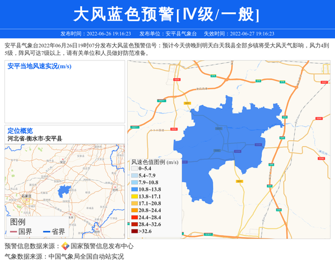335x263 pixels.
Task: Click the 国家预警信息发布中心 source text
Action: 102,246
